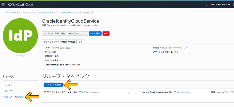Copy the provider OCID via コピー

[x=68, y=48]
